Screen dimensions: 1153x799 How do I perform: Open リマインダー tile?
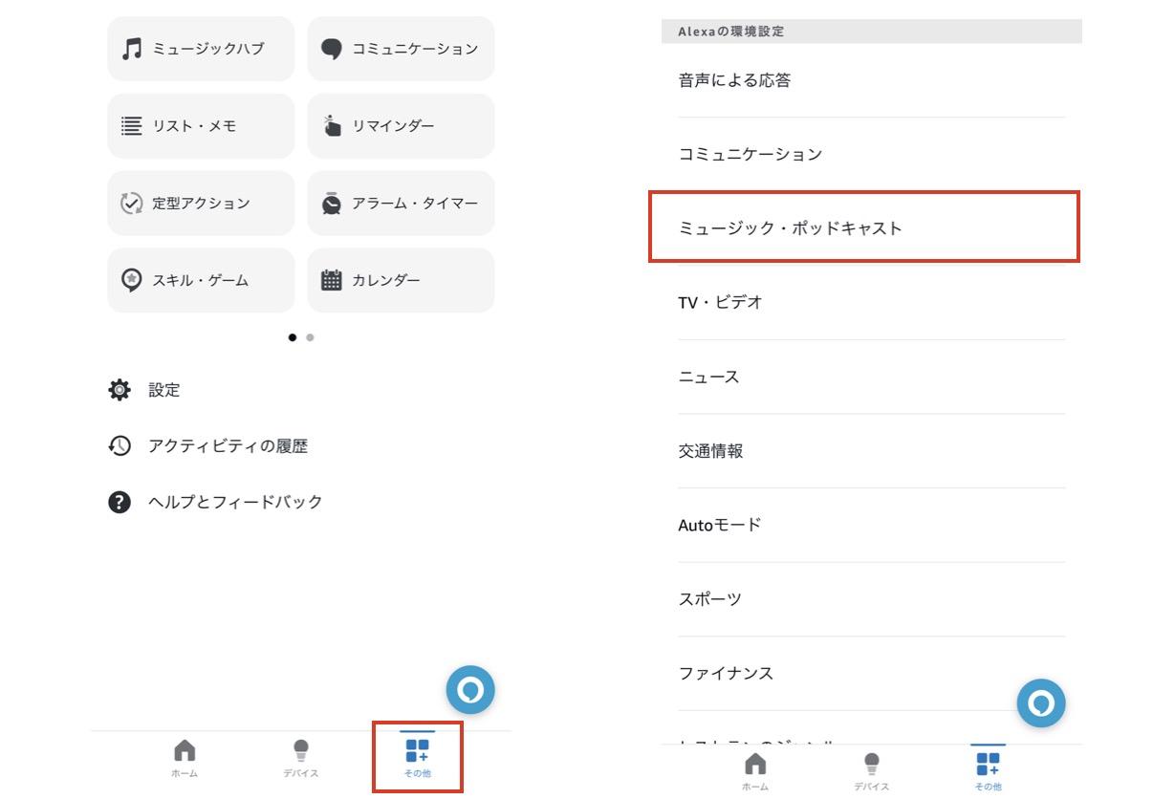[x=401, y=126]
